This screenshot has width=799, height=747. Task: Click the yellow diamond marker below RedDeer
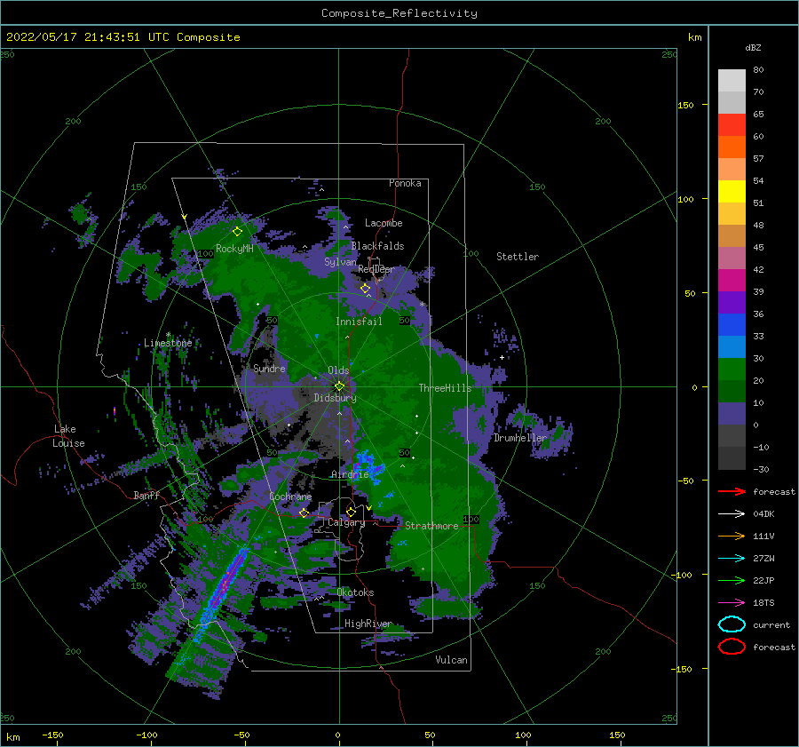(x=366, y=289)
